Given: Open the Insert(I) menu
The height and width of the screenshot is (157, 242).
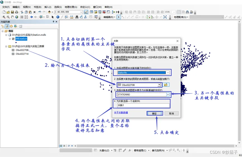Looking at the screenshot, I should tap(48, 7).
